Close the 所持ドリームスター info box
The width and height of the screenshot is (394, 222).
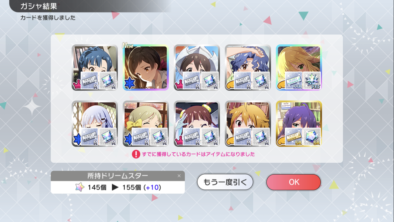coord(179,176)
